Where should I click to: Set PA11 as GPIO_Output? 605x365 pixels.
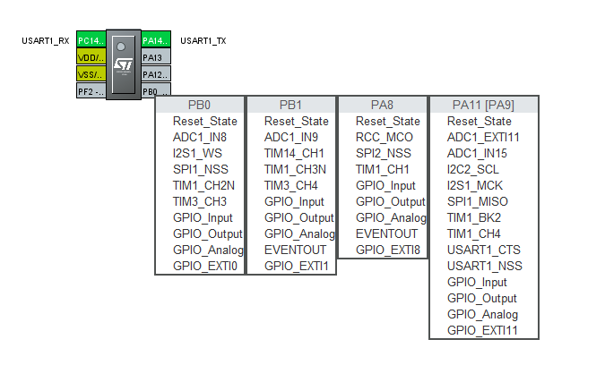click(x=483, y=299)
